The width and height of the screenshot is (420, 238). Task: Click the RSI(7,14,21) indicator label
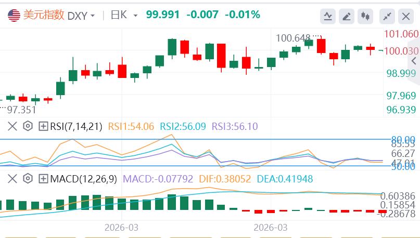tap(77, 126)
